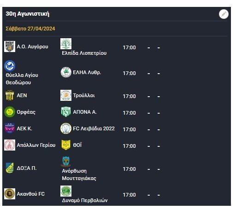
Task: Open the Θύελλα Αγίου Θεοδώρου team name
Action: pos(22,79)
